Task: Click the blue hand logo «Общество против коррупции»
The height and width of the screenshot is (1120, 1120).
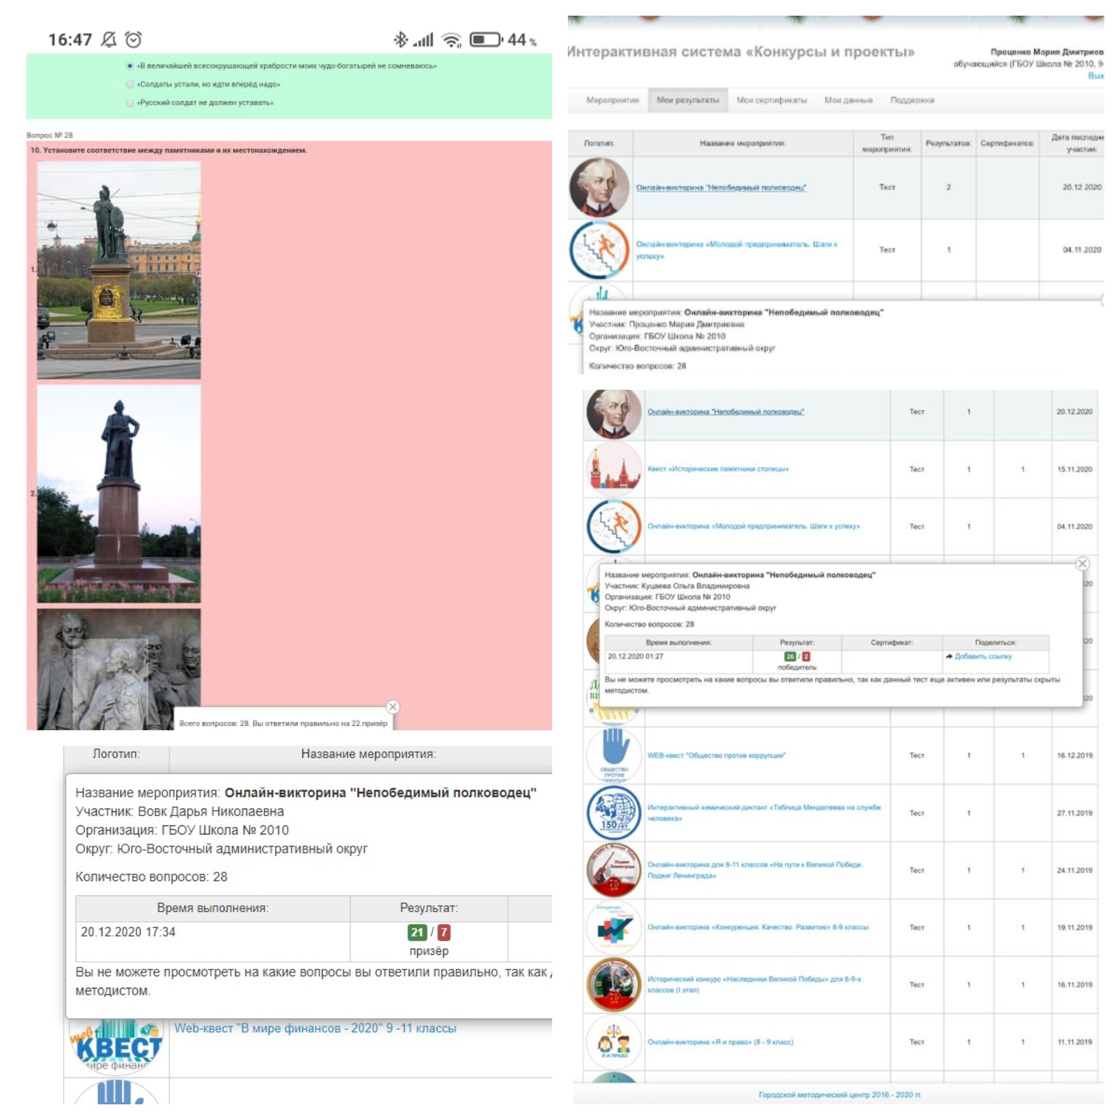Action: [x=614, y=755]
